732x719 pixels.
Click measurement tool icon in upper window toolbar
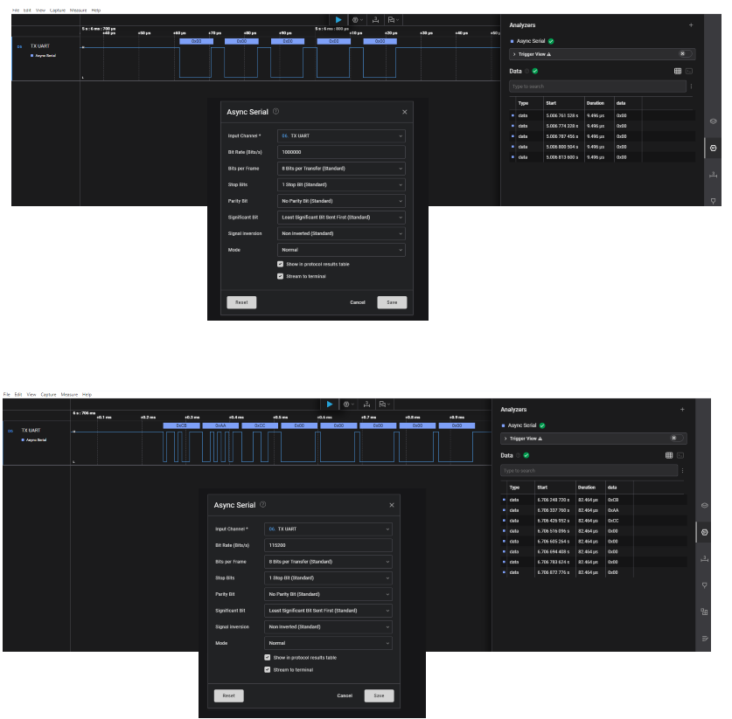[375, 20]
